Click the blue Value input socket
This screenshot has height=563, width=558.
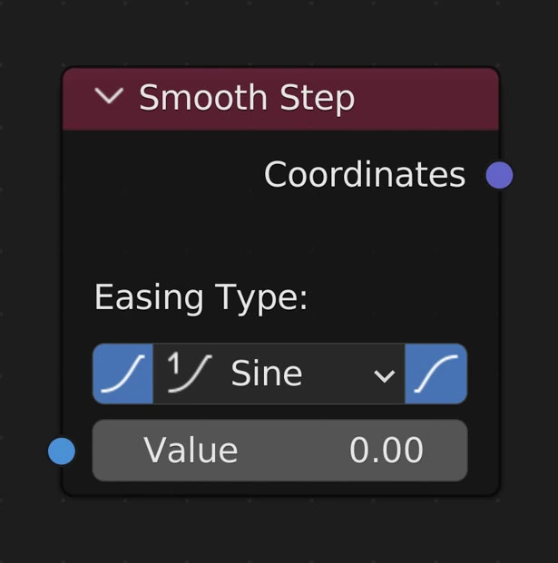tap(62, 451)
